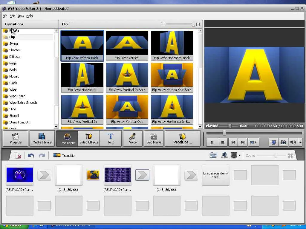Click the Produce... button
This screenshot has width=306, height=229.
[183, 138]
